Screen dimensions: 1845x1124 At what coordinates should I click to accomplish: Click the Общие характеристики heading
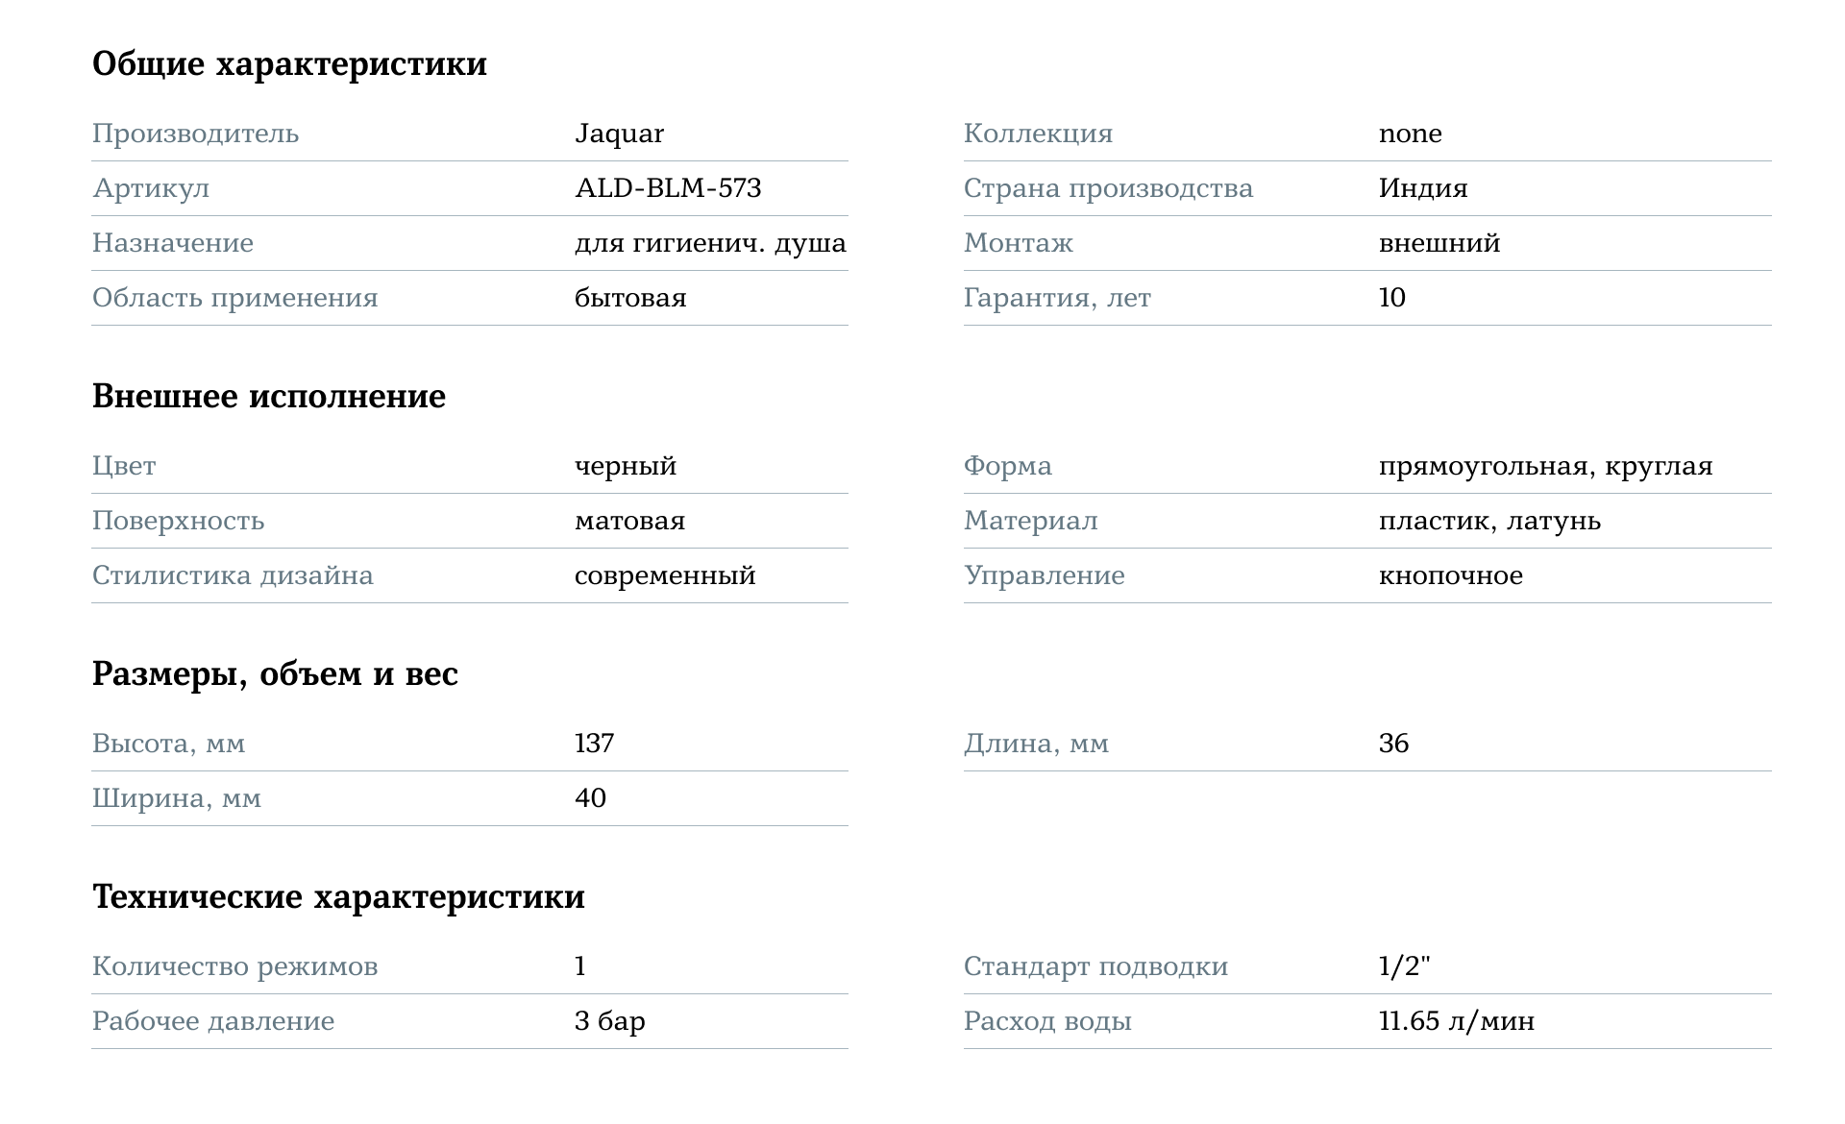click(289, 64)
